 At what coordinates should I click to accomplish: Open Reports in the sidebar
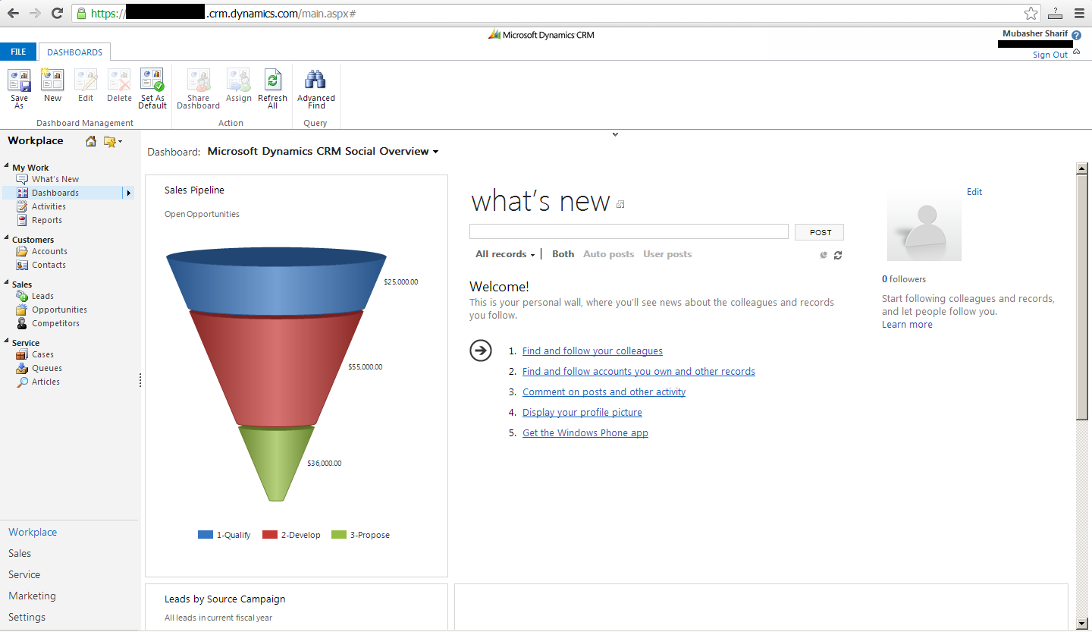click(x=47, y=220)
